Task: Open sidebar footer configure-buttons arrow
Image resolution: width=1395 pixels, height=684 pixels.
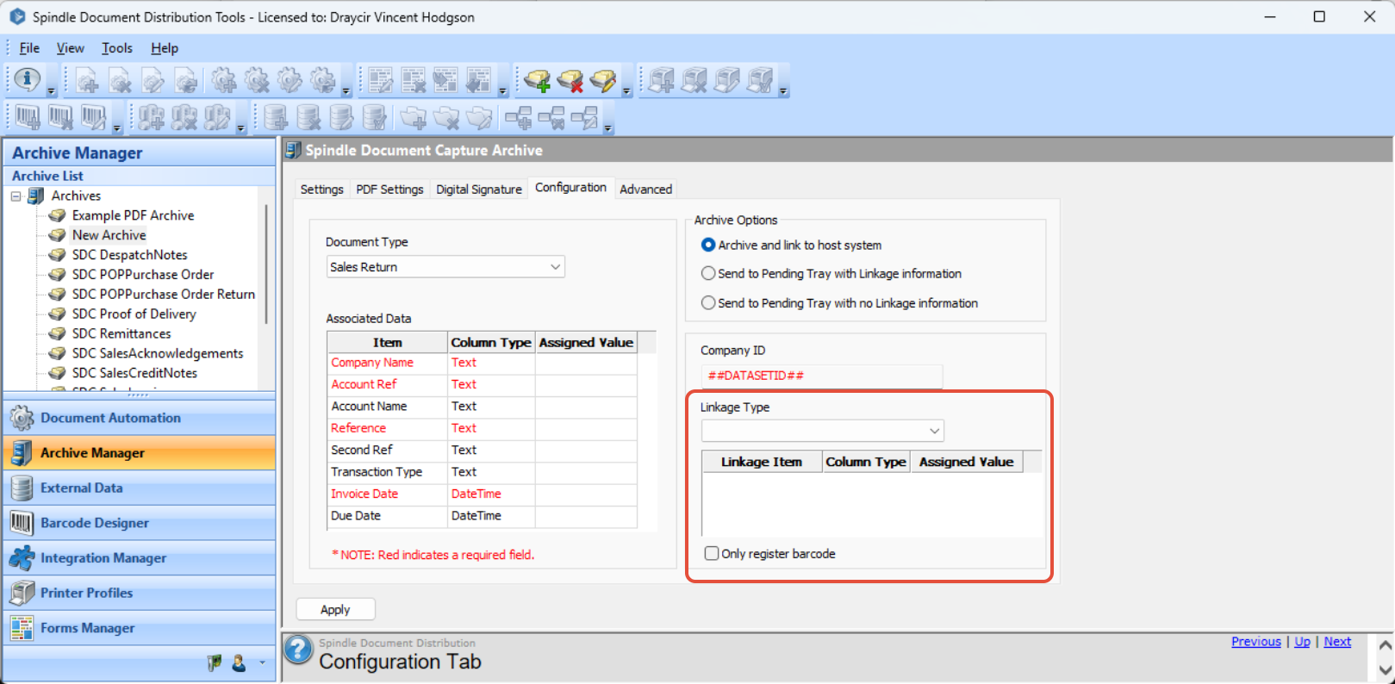Action: (x=262, y=662)
